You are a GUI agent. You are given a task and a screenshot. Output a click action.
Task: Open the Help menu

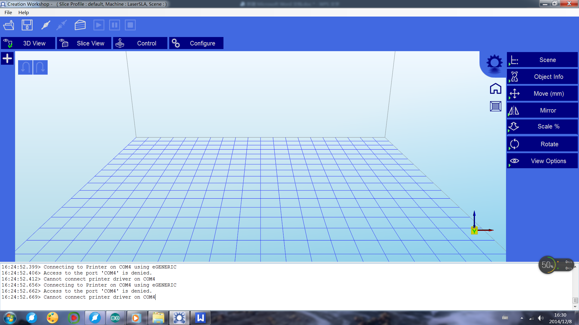pyautogui.click(x=24, y=12)
